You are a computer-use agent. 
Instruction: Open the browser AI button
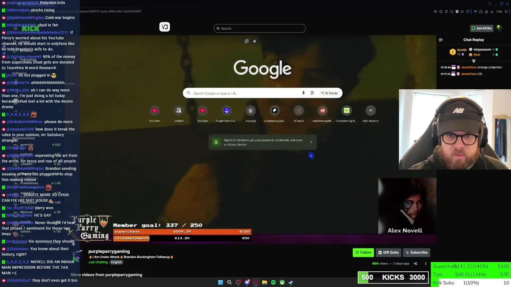tap(499, 12)
